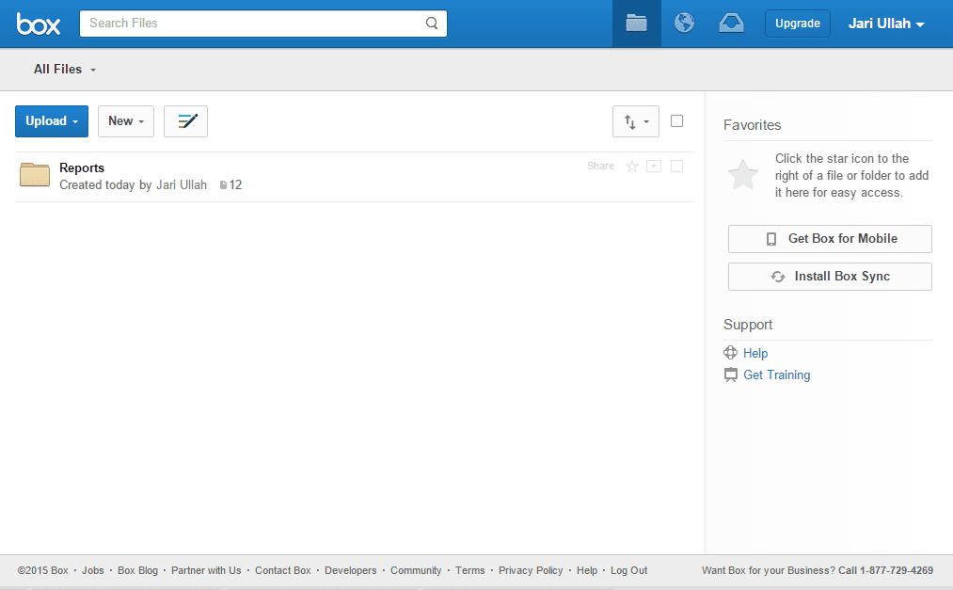Click the Favorites heading

[x=752, y=125]
